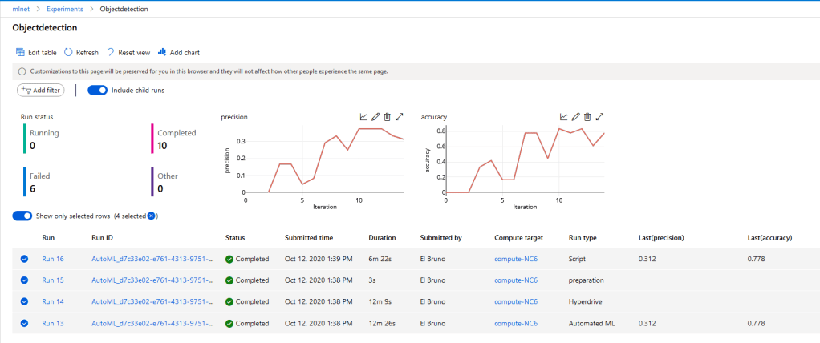
Task: Clear selection with the X badge
Action: click(x=151, y=216)
